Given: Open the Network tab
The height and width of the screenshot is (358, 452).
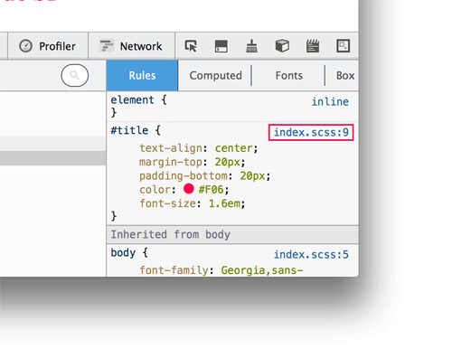Looking at the screenshot, I should click(x=132, y=46).
